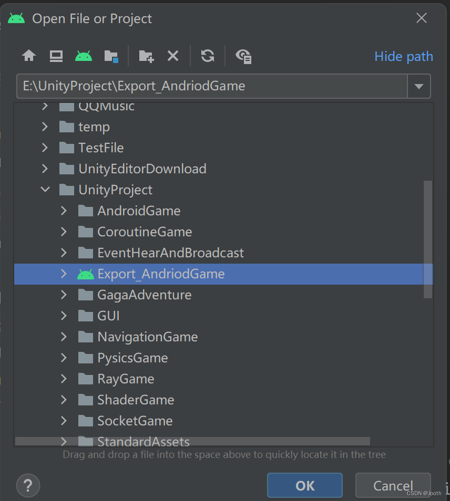Expand the AndroidGame folder
The image size is (450, 501).
63,211
